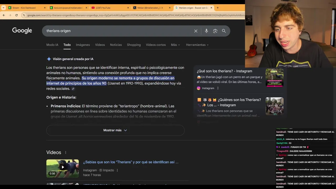This screenshot has height=189, width=336.
Task: Go back with browser back arrow
Action: pos(4,15)
